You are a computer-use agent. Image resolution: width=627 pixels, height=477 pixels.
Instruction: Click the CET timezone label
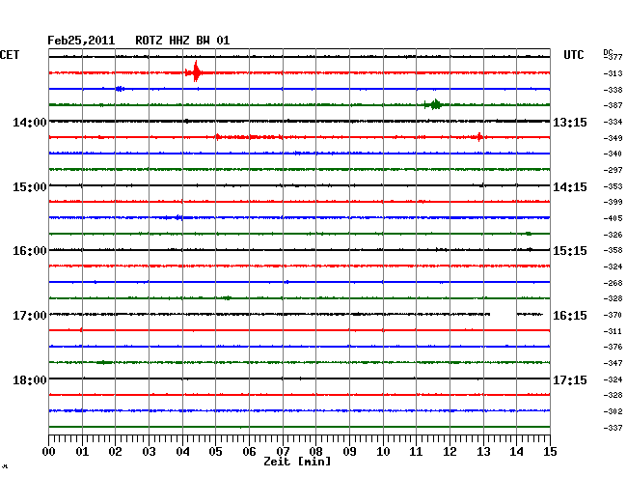(x=10, y=55)
